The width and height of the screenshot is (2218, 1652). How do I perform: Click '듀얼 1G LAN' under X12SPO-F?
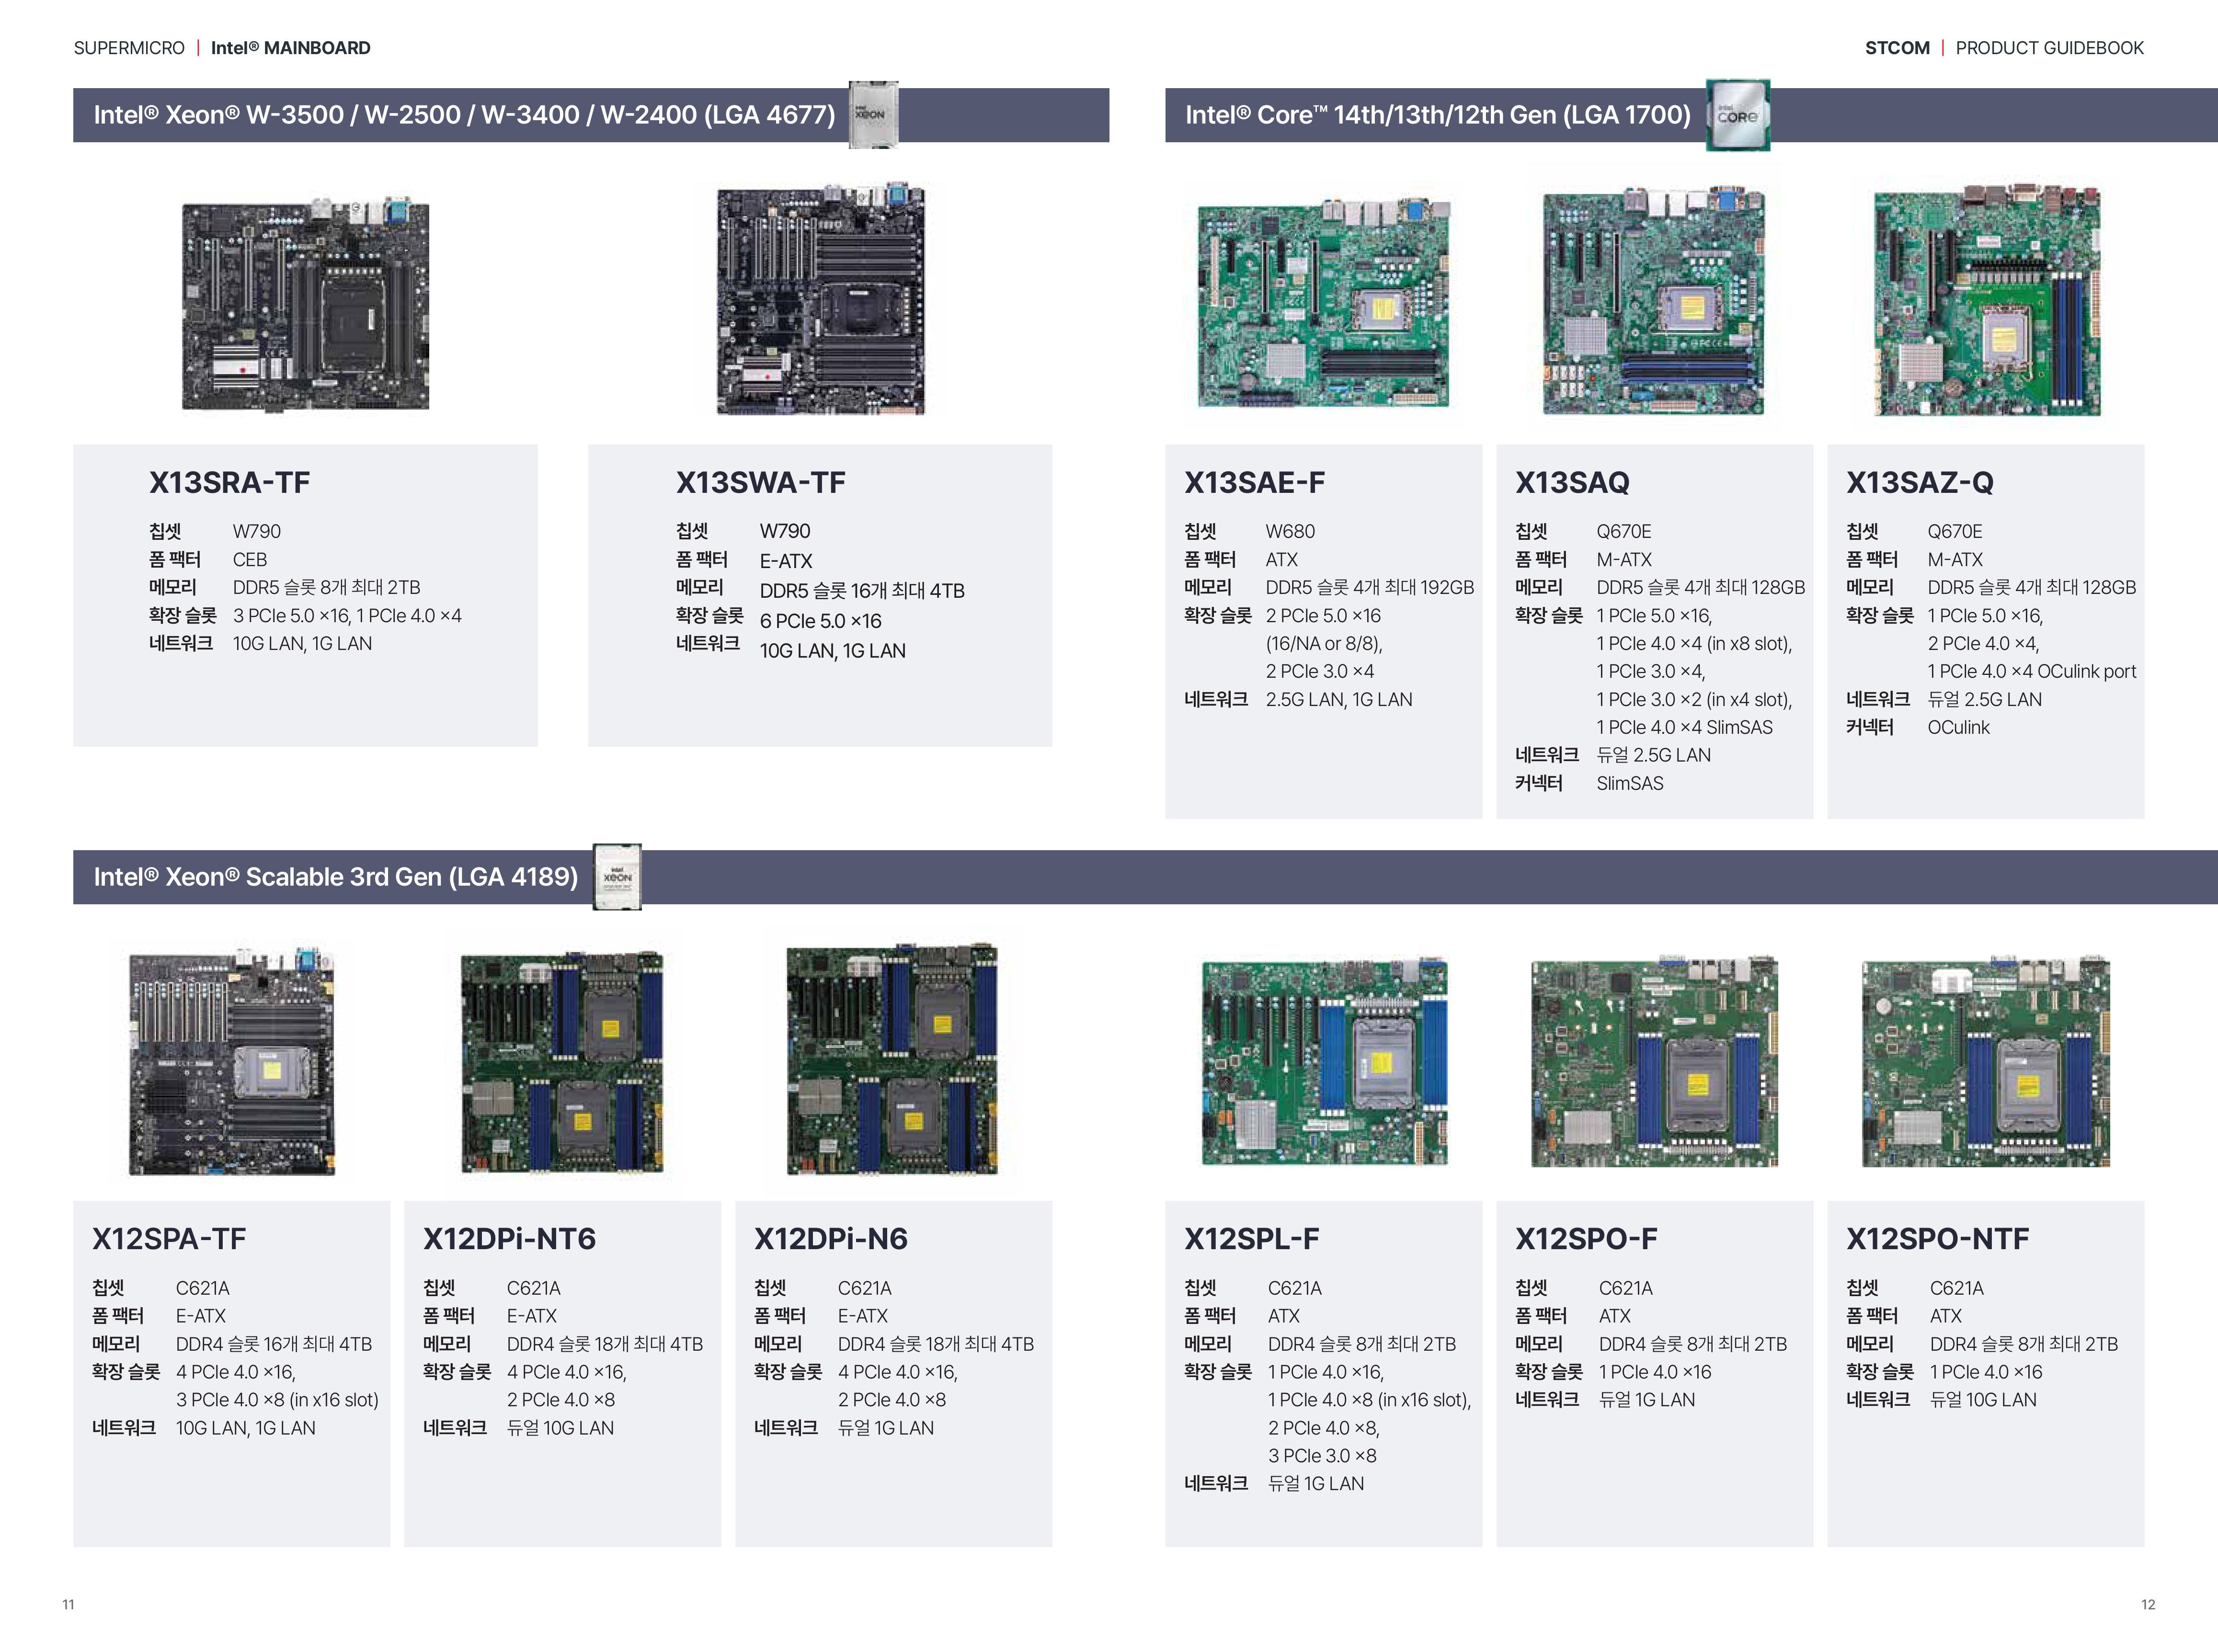pos(1647,1400)
